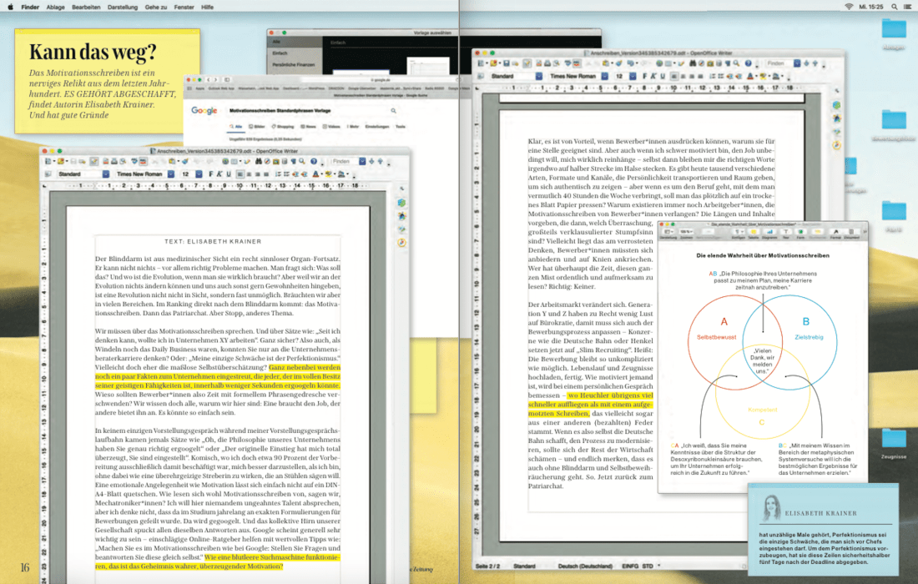This screenshot has height=584, width=918.
Task: Click the Einstellungen link on Google
Action: pos(377,127)
